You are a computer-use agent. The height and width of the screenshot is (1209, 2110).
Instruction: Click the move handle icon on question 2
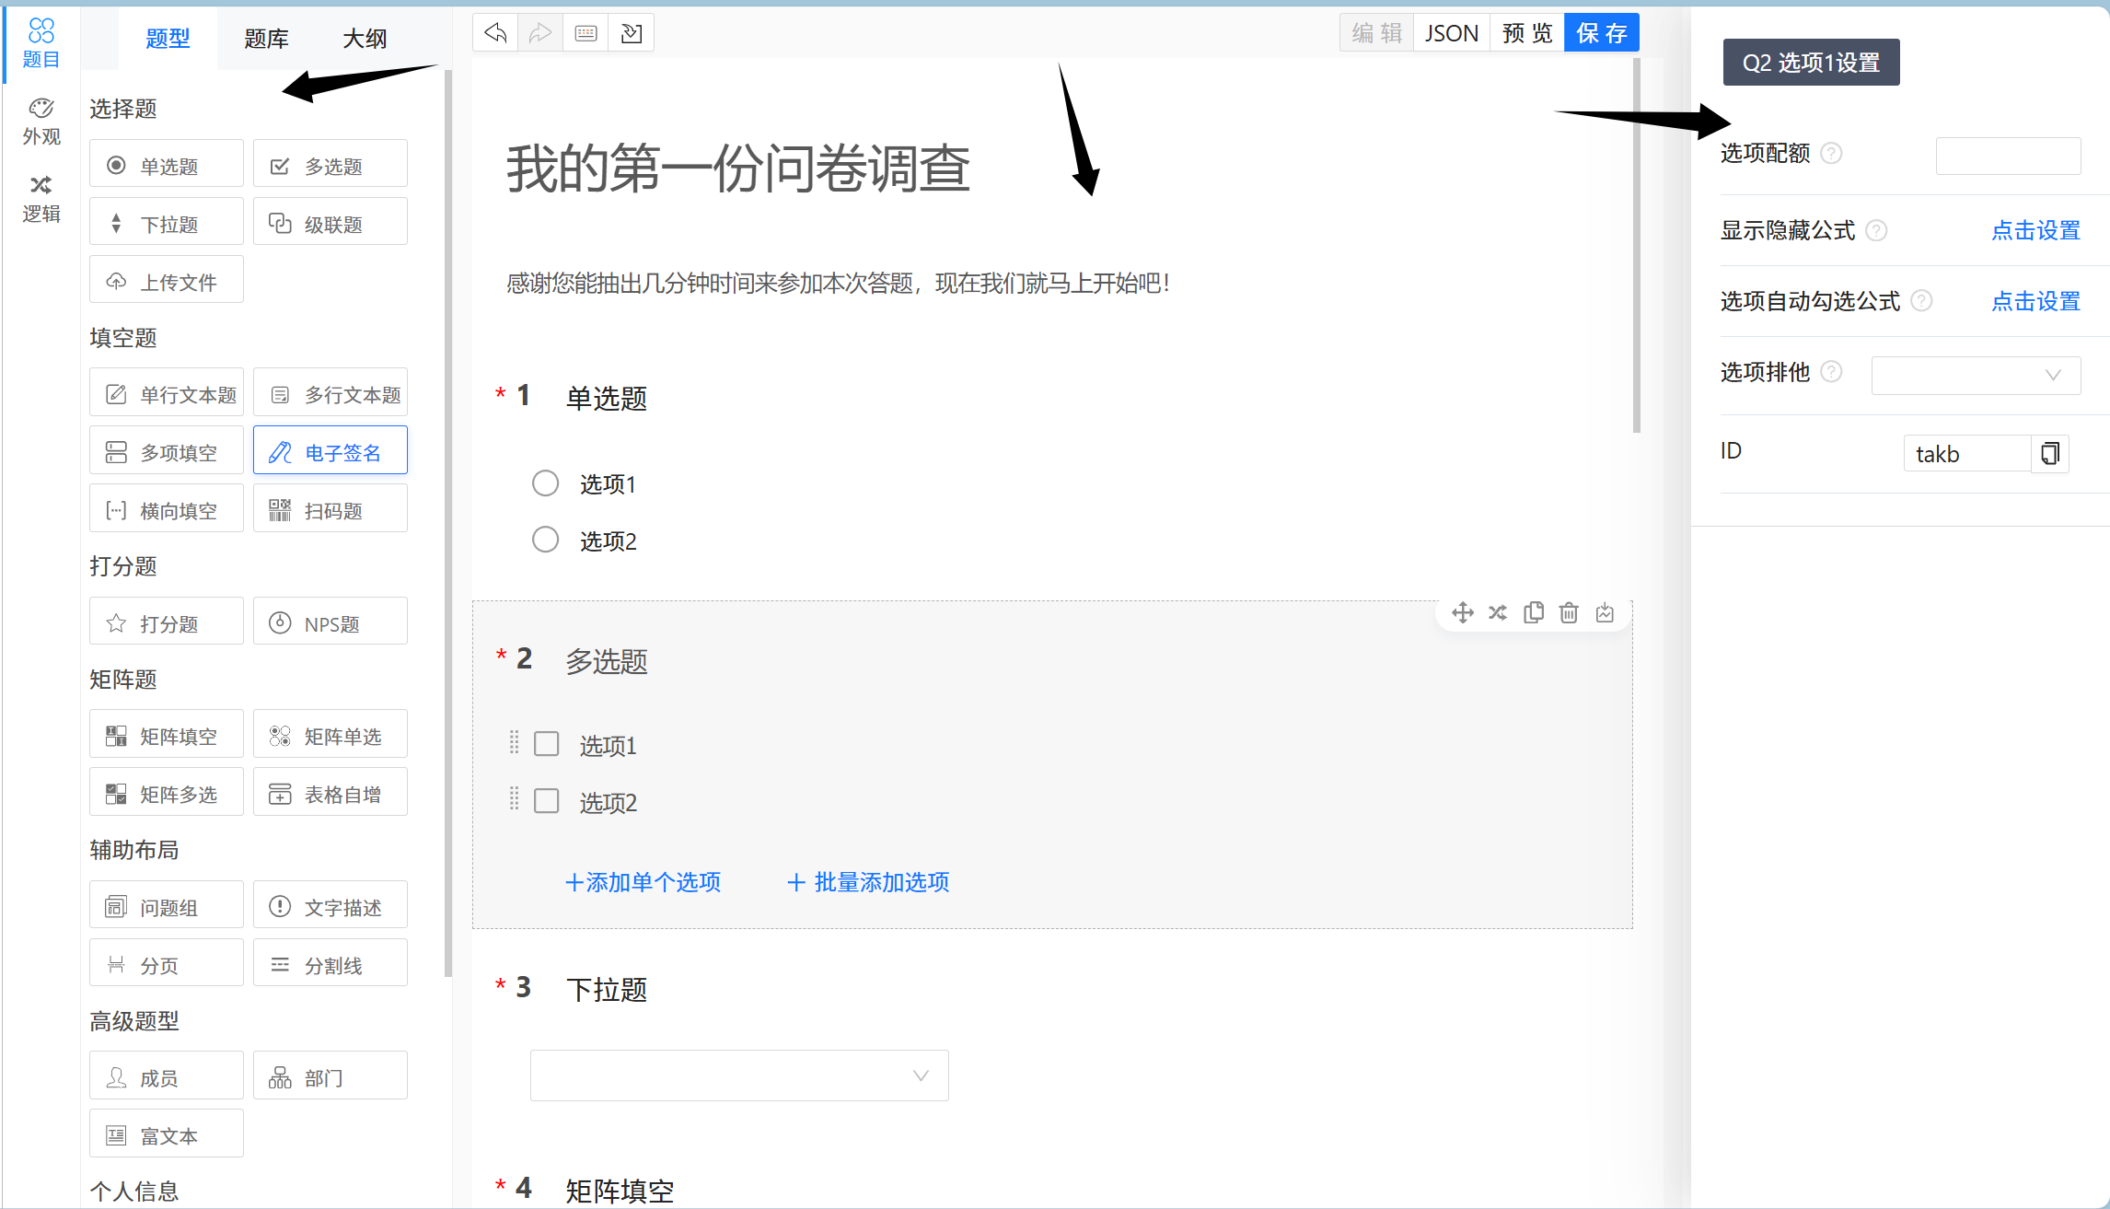[1462, 612]
